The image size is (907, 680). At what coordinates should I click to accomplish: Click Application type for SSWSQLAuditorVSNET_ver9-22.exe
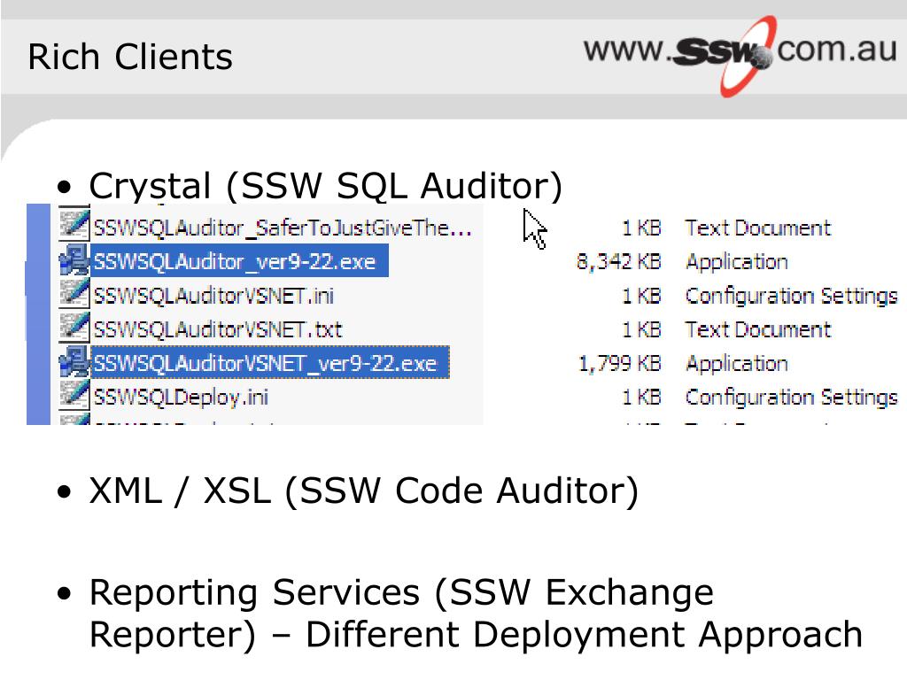click(x=736, y=364)
